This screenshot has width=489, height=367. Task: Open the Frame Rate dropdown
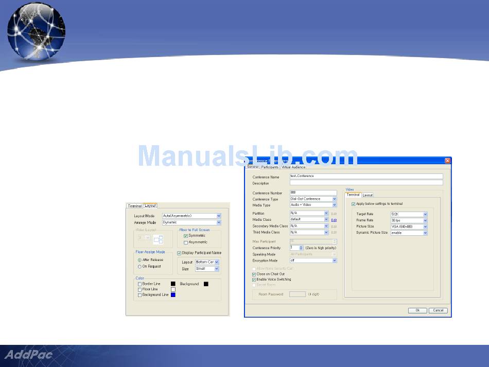click(x=409, y=220)
